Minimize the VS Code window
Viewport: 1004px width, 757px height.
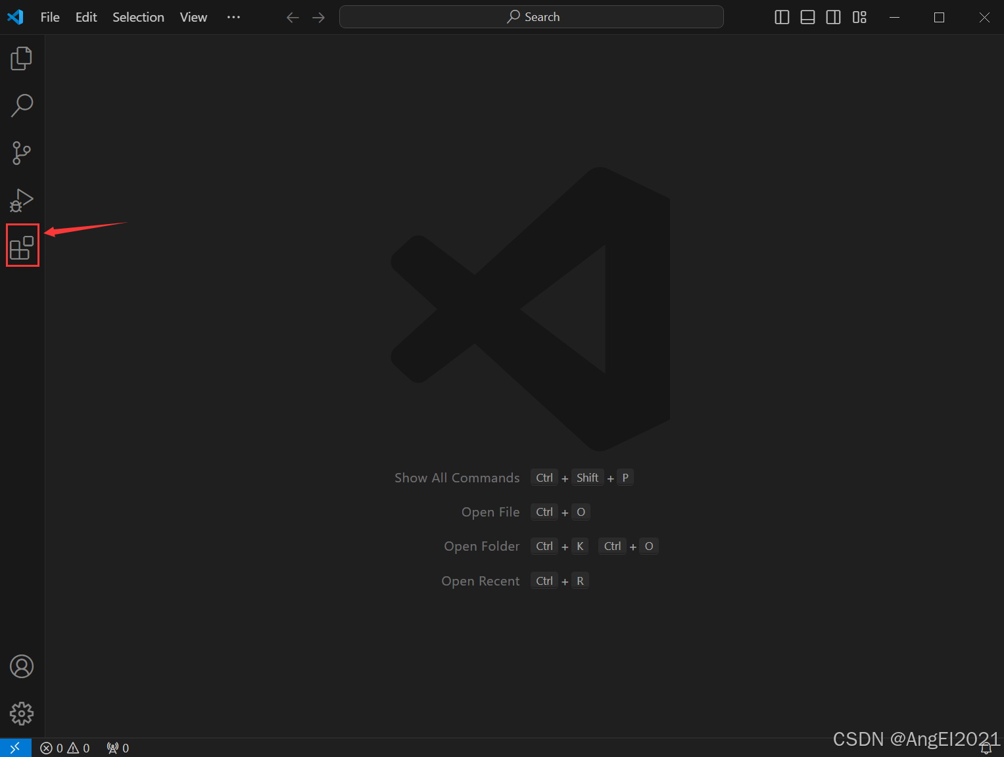[894, 17]
